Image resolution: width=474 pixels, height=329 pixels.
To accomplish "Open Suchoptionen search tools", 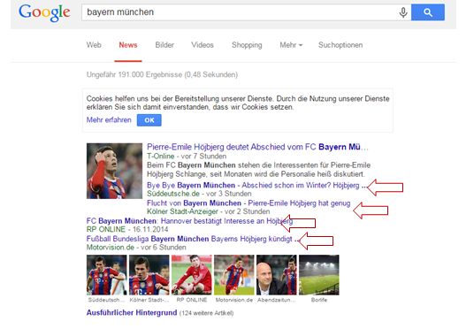I will (340, 45).
